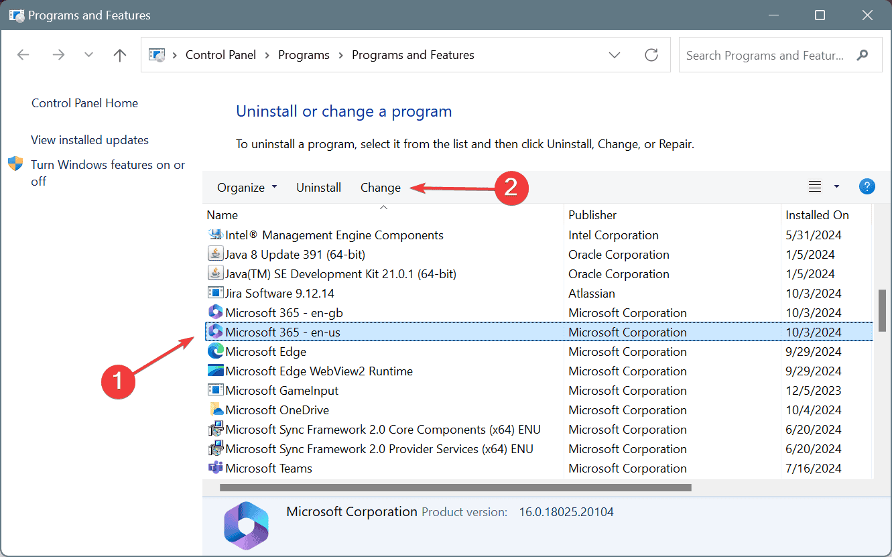The height and width of the screenshot is (557, 892).
Task: Open the recent locations chevron
Action: pos(89,55)
